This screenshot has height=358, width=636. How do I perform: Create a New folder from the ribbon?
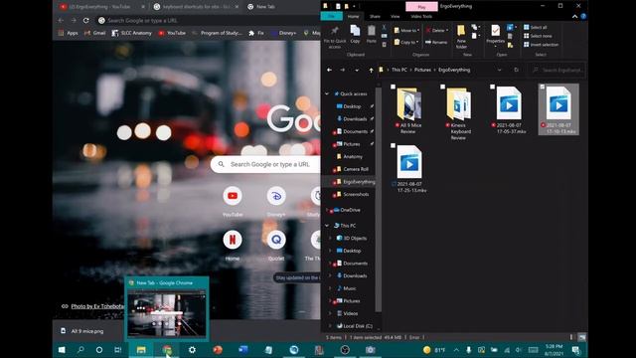click(x=461, y=37)
